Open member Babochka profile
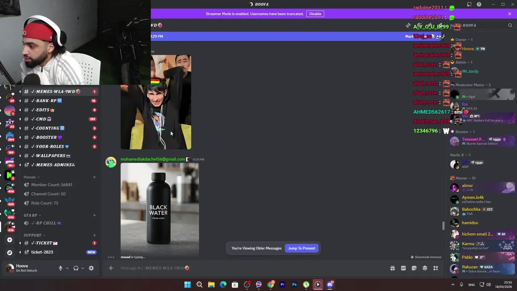This screenshot has width=517, height=291. click(x=482, y=211)
